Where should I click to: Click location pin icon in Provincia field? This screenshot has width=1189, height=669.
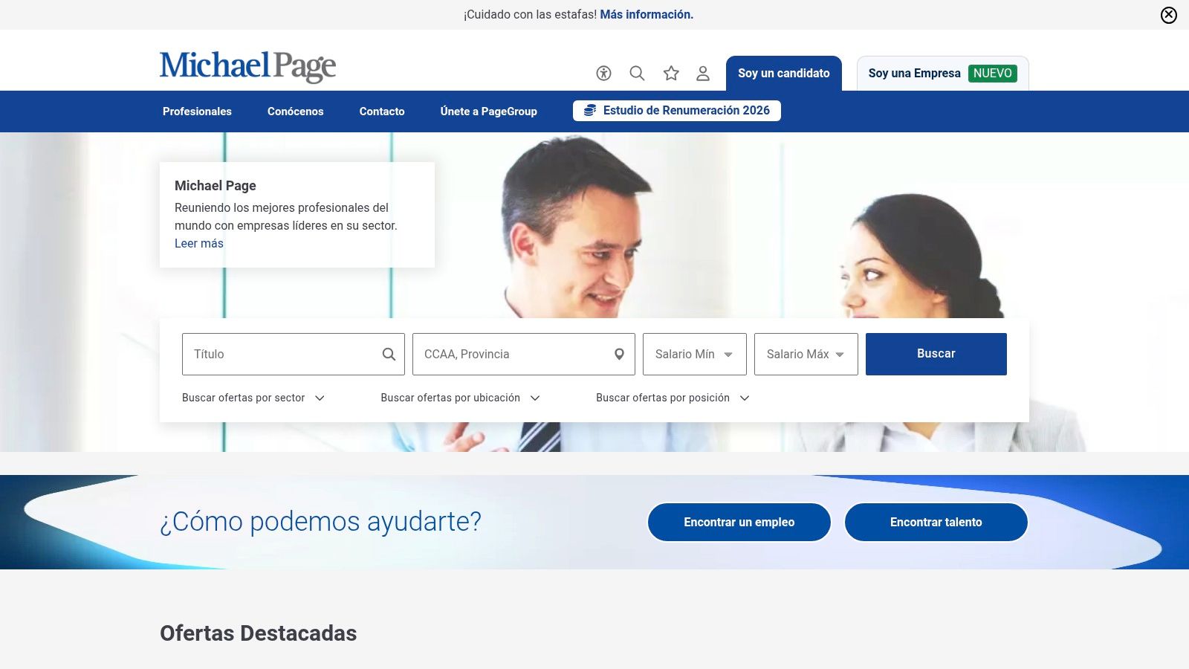pos(619,354)
